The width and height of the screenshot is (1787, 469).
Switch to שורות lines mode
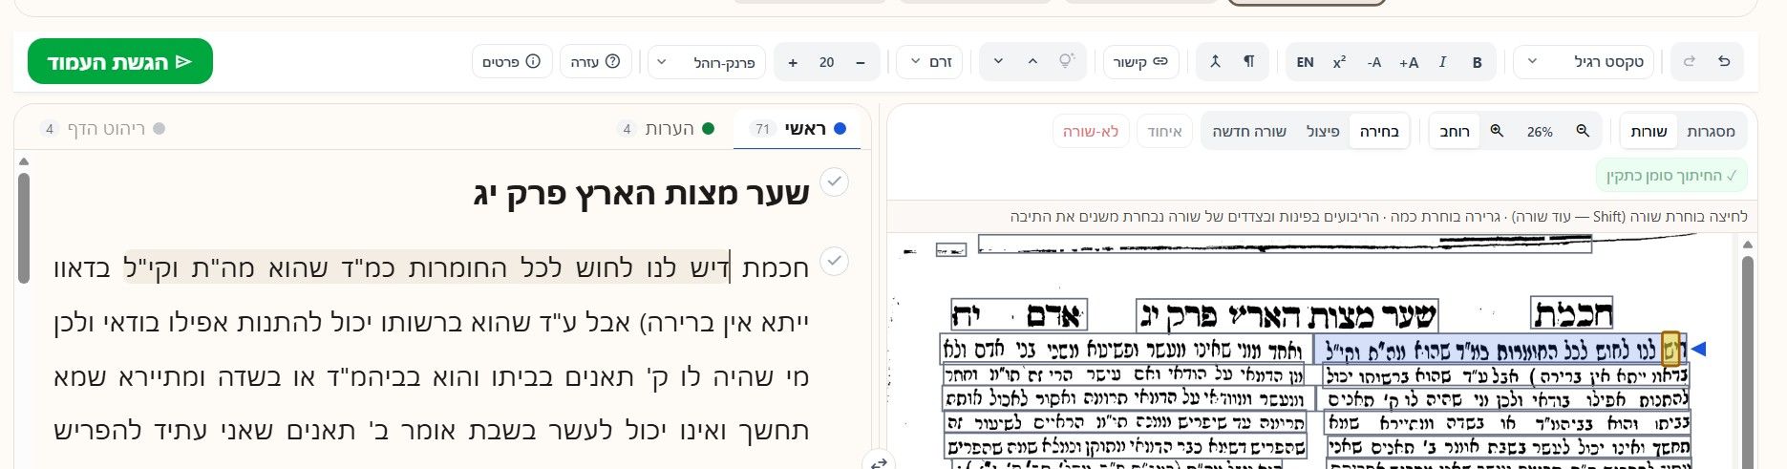click(x=1649, y=131)
